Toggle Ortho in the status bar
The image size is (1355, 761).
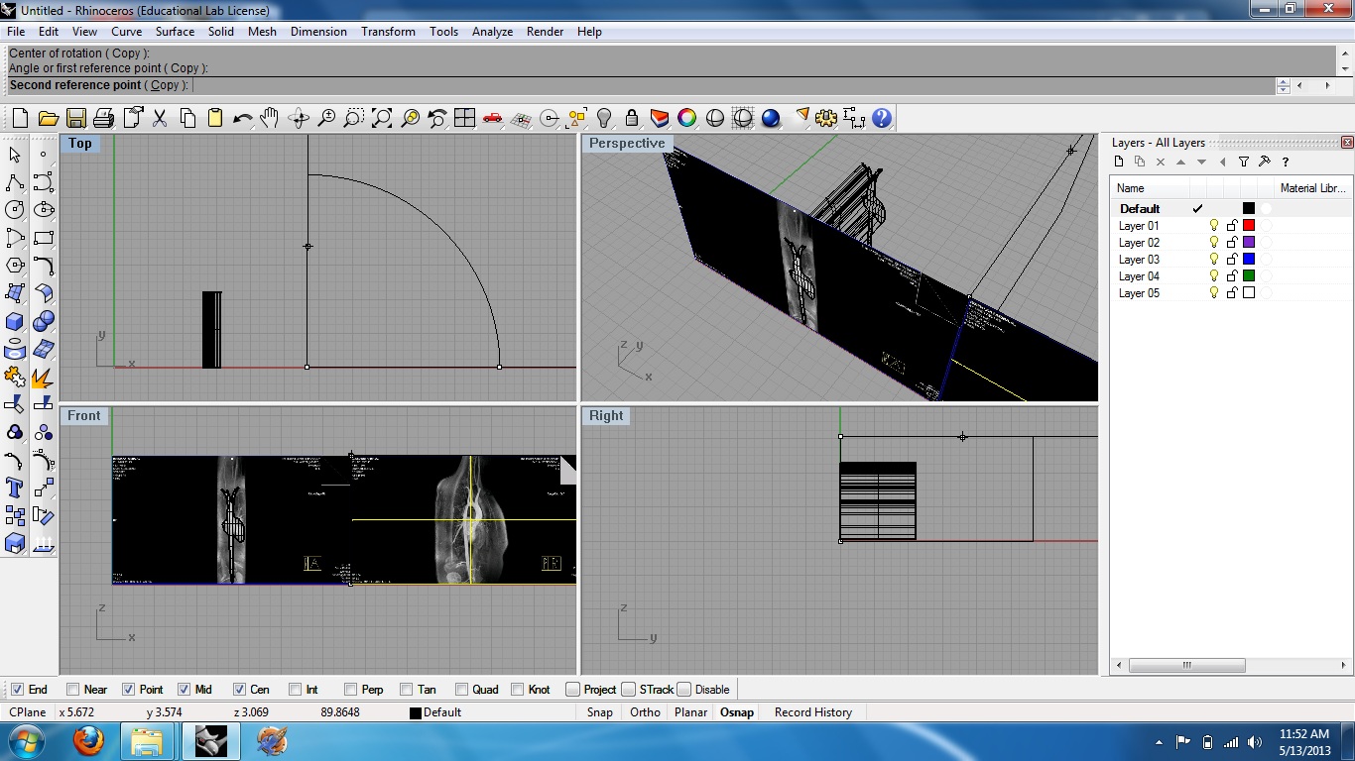645,712
